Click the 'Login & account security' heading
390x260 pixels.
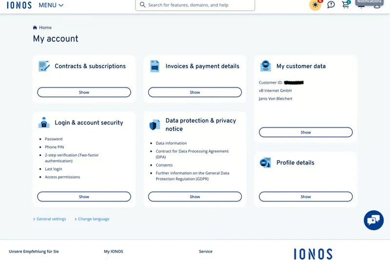[89, 122]
